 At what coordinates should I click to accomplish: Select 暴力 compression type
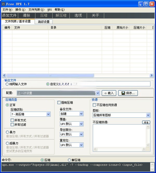coord(11,132)
